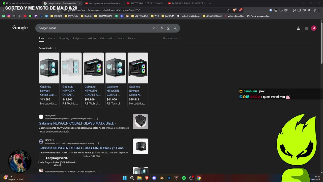Switch to the Noticias search tab
Image resolution: width=323 pixels, height=182 pixels.
click(92, 38)
